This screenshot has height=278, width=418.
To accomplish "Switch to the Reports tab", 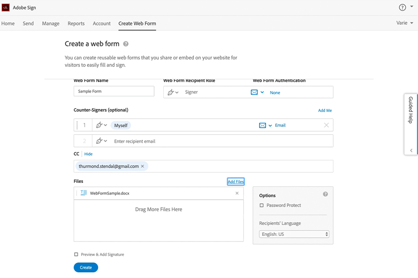I will (x=76, y=23).
